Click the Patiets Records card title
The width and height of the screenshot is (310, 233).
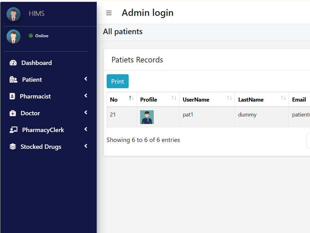(137, 60)
